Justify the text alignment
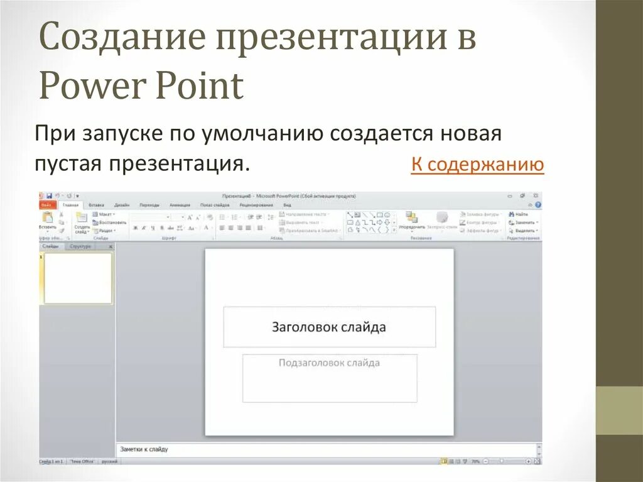Screen dimensions: 643x482 coord(248,228)
